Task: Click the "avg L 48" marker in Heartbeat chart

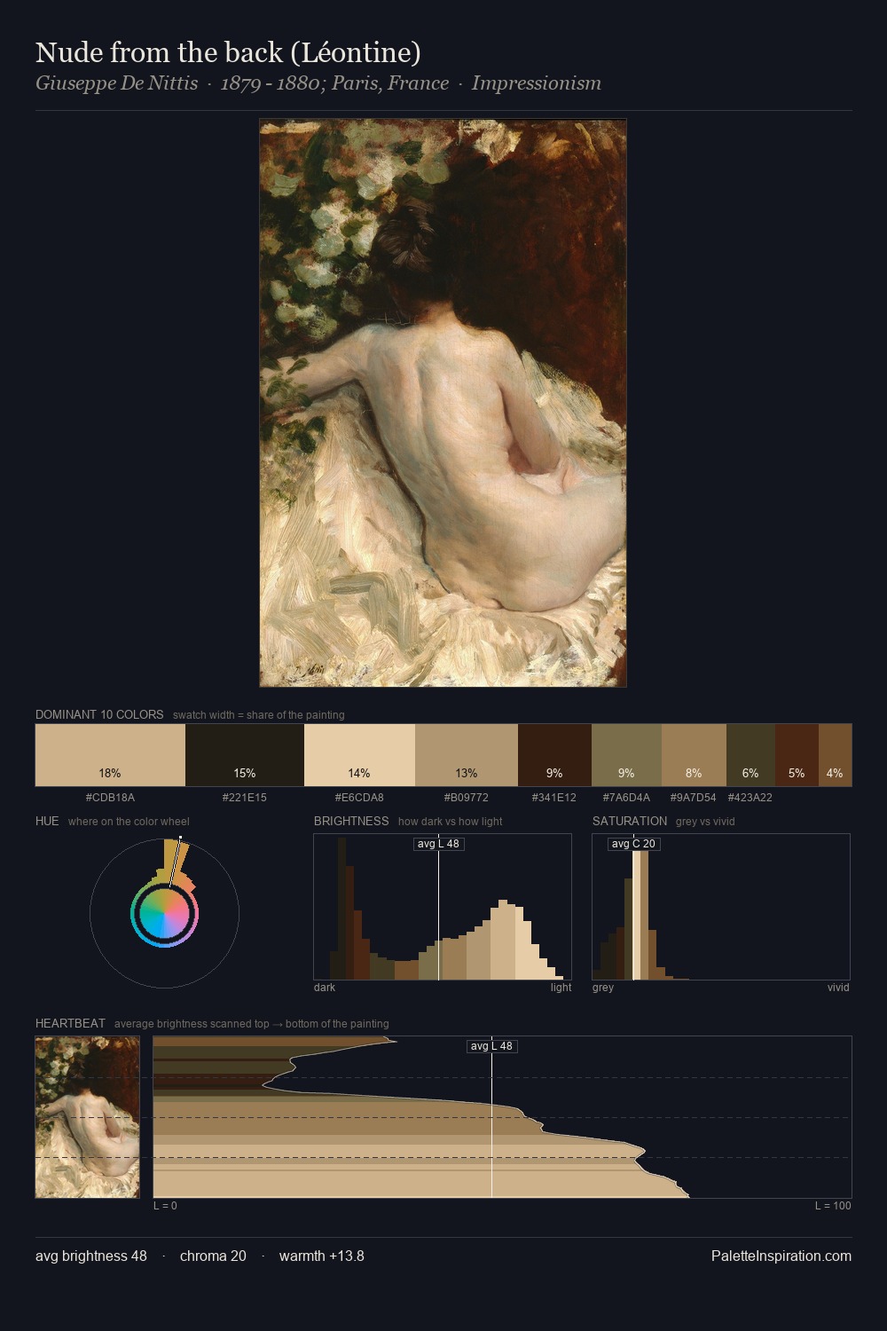Action: [492, 1046]
